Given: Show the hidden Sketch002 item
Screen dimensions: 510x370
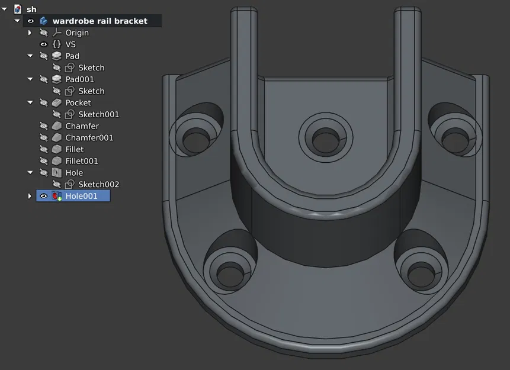Looking at the screenshot, I should pyautogui.click(x=57, y=184).
